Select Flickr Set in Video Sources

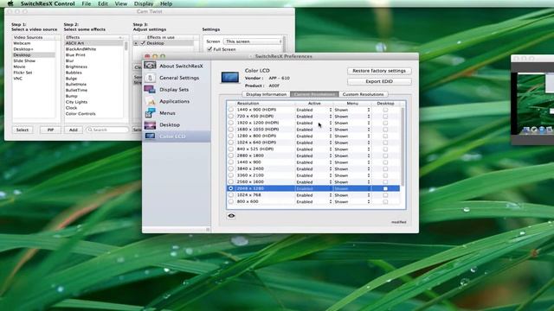[23, 73]
